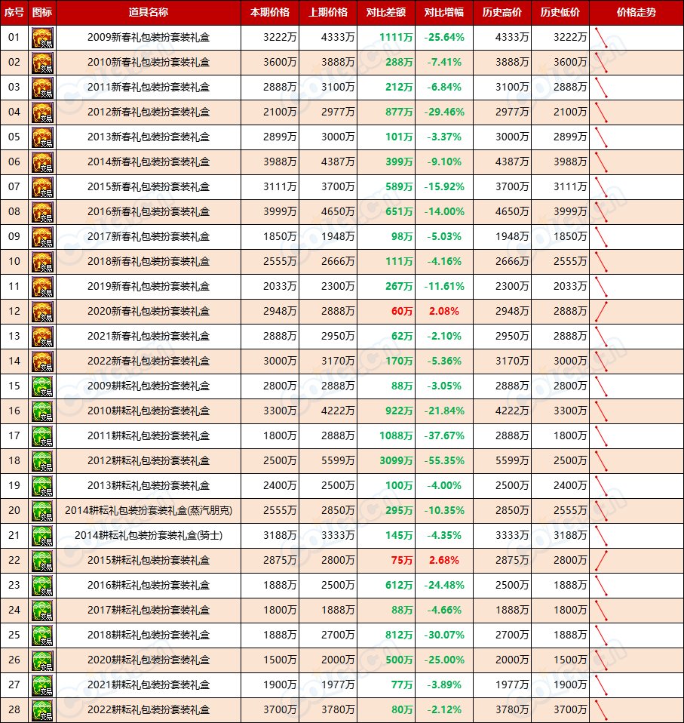The height and width of the screenshot is (723, 684).
Task: Select the 对比增幅 column header
Action: [444, 13]
